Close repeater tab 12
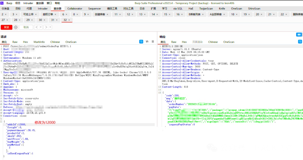303x160 pixels. pos(132,15)
